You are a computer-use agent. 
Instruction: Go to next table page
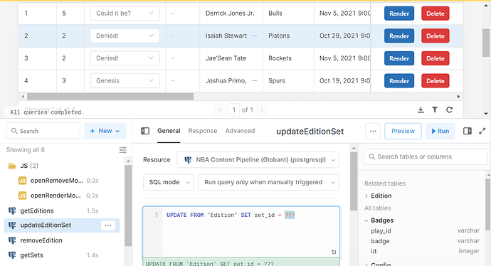point(262,110)
